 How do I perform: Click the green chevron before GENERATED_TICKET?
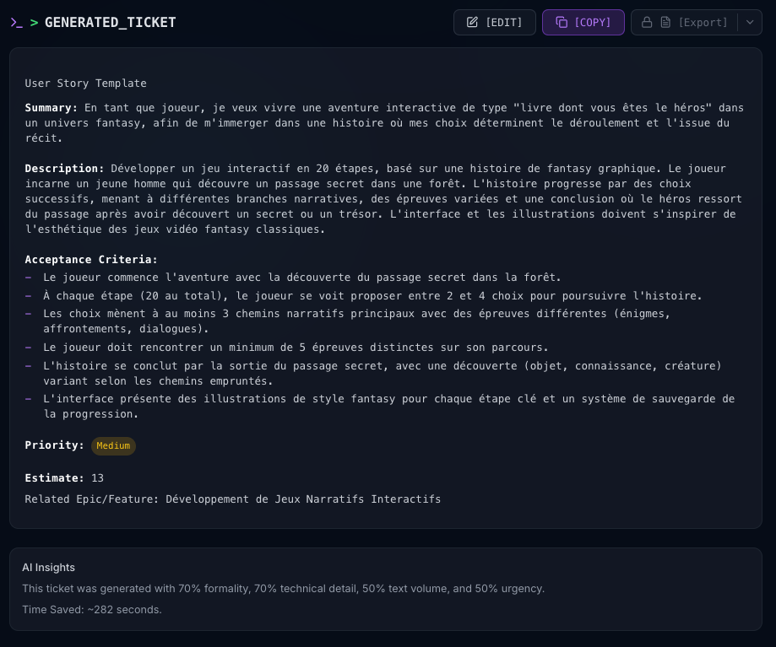(x=35, y=23)
